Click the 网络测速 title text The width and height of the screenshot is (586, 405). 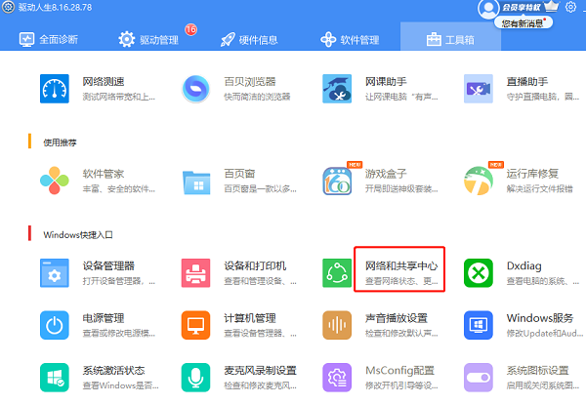coord(104,81)
